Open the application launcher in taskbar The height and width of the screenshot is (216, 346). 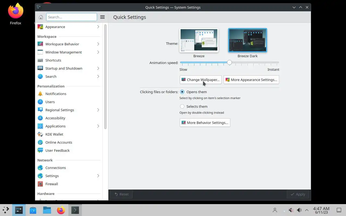(6, 210)
